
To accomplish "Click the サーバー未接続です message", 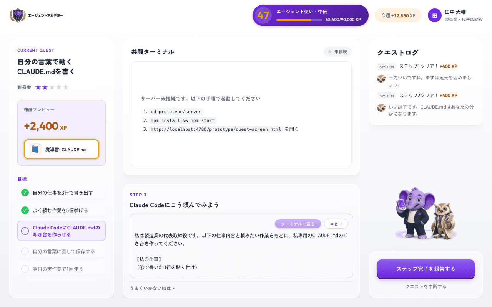I will coord(200,99).
